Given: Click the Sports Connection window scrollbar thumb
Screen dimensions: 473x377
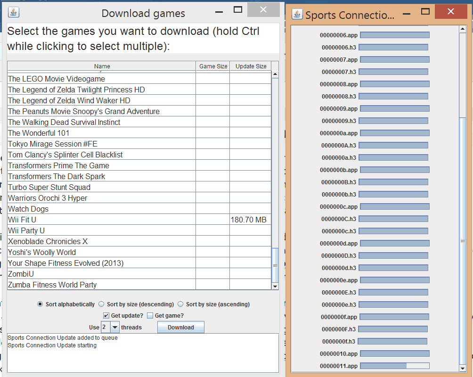Looking at the screenshot, I should [x=463, y=241].
